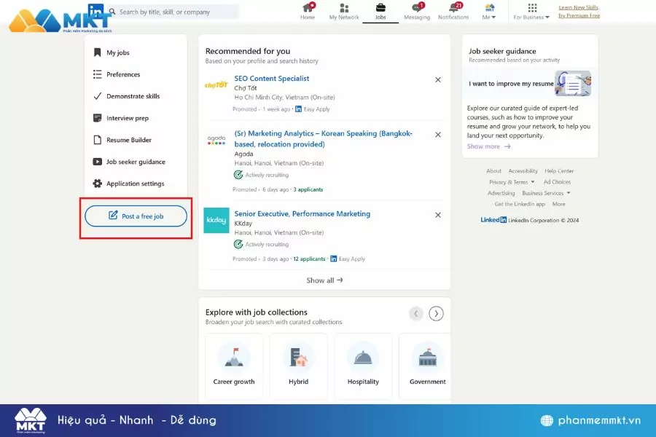Click the Agoda company logo
656x437 pixels.
216,140
